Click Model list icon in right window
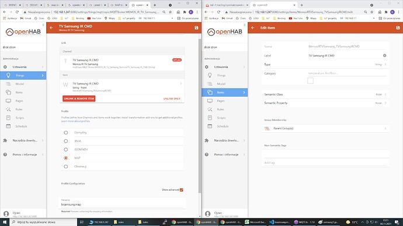The height and width of the screenshot is (226, 403). (x=210, y=84)
